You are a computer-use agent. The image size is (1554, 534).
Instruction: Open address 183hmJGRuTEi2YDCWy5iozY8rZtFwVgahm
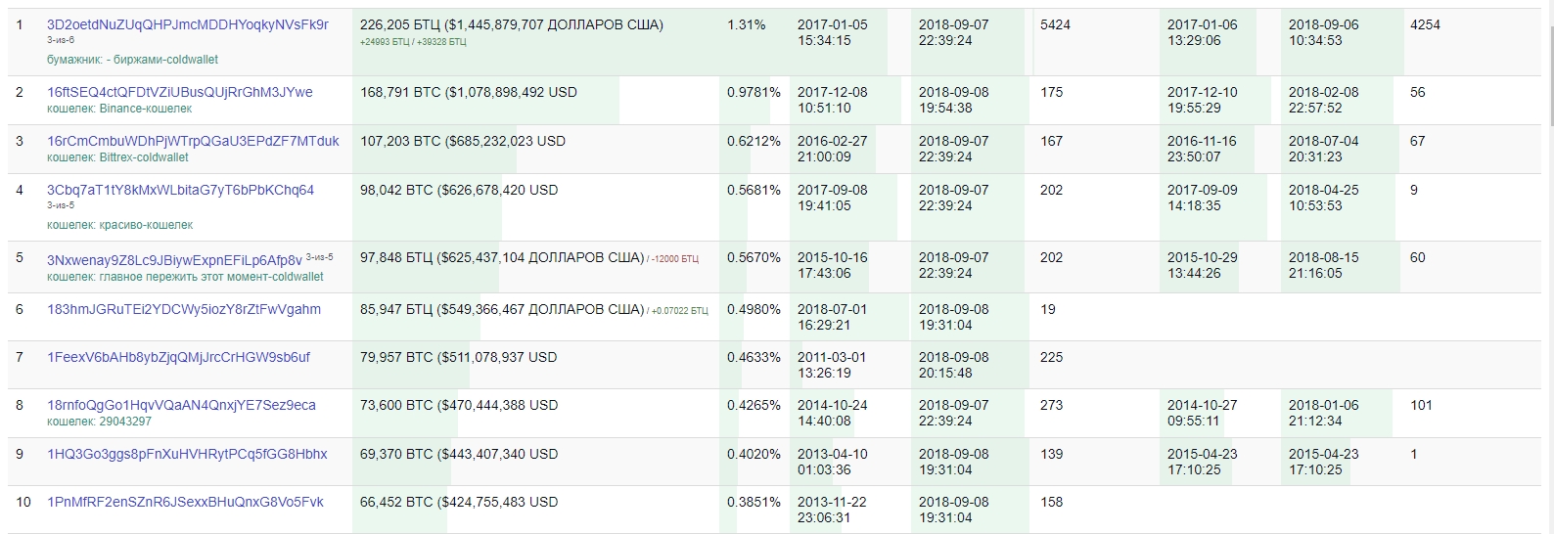coord(184,309)
